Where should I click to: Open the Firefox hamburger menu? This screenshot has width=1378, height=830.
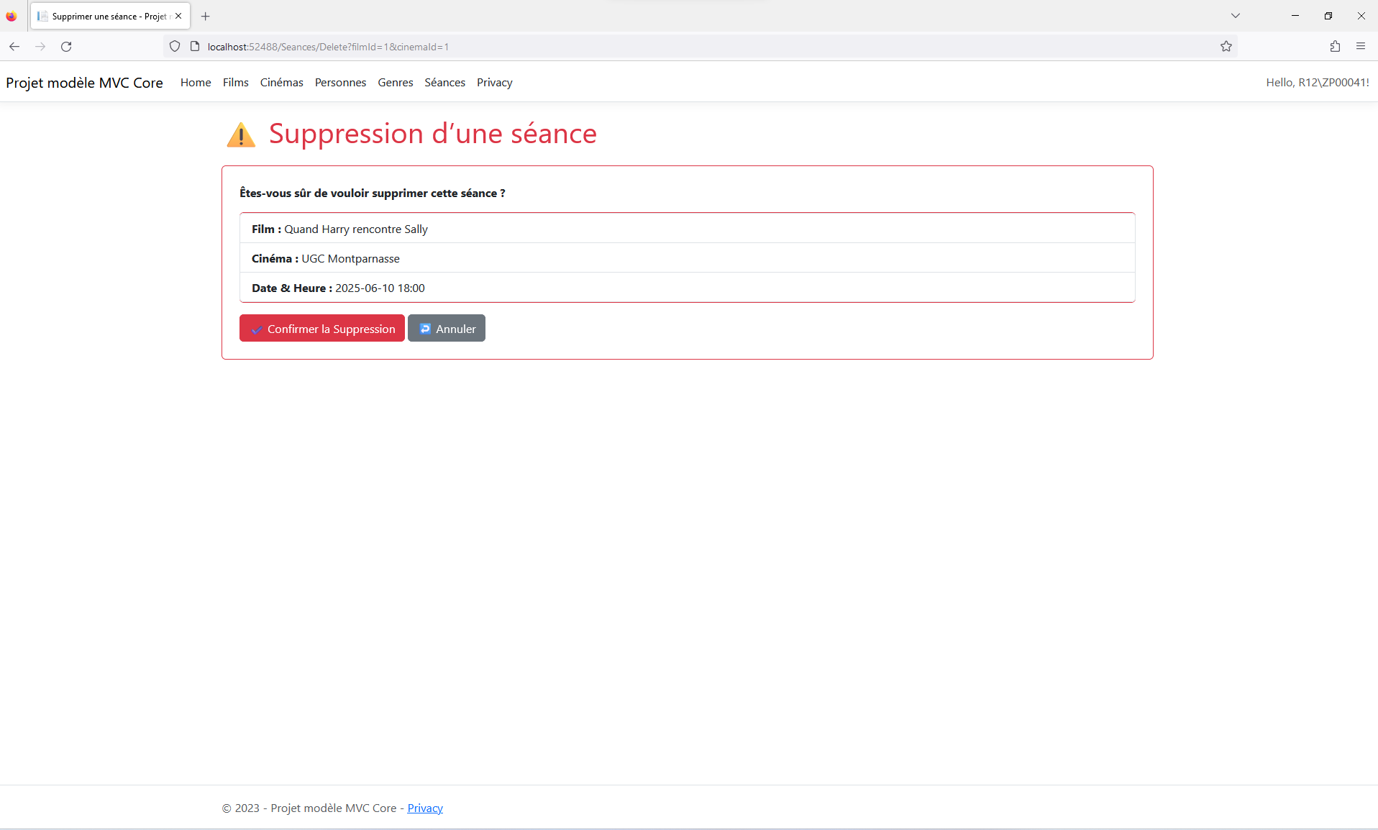[x=1361, y=47]
